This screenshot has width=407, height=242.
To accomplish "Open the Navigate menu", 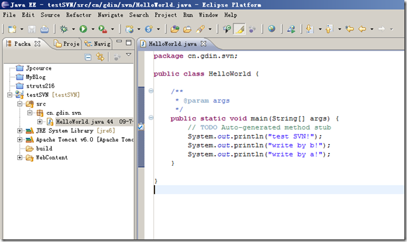I will (x=110, y=15).
